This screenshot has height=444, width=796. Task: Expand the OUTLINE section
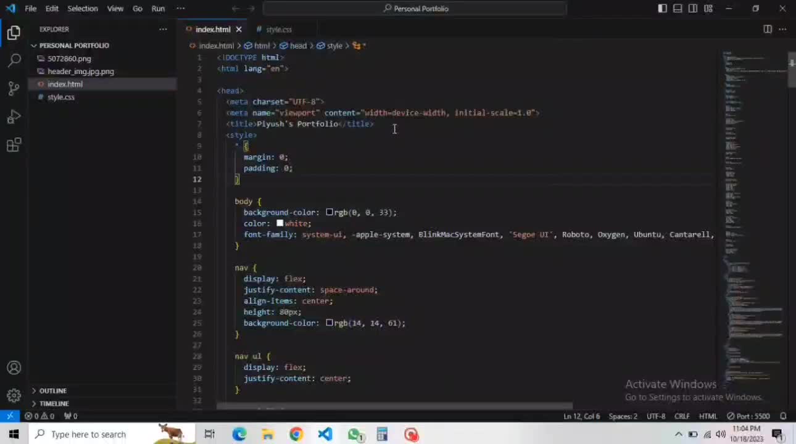point(53,391)
